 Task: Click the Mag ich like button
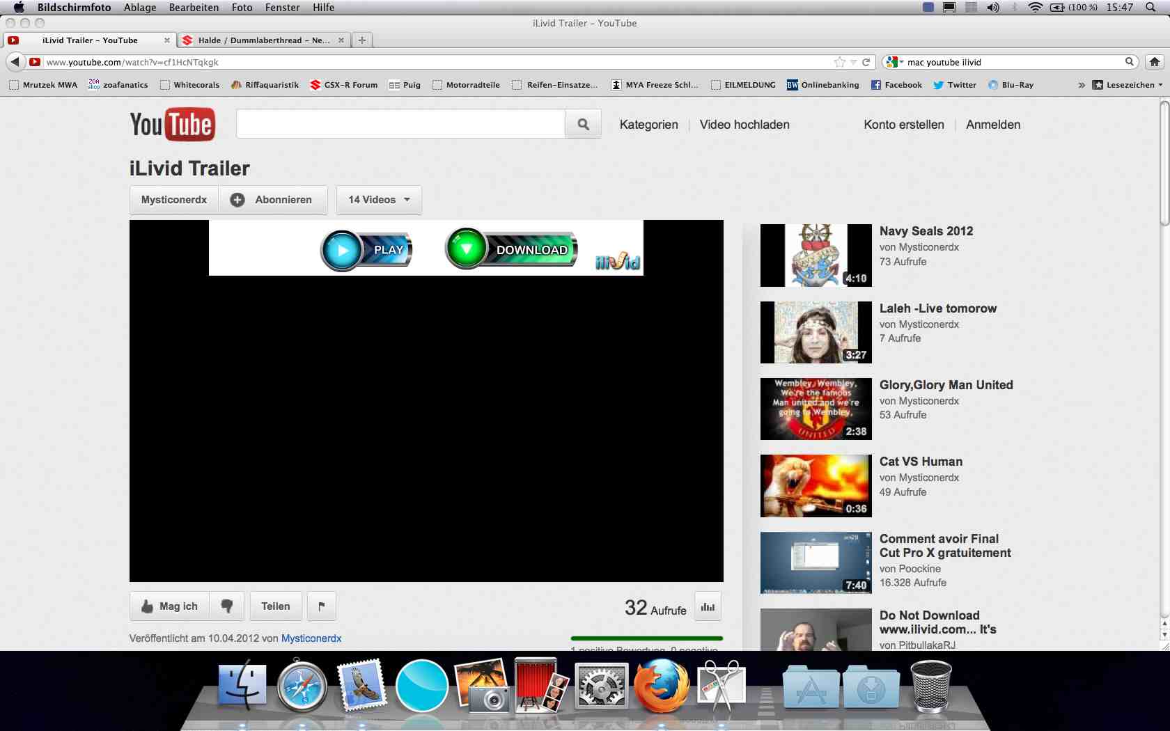170,606
